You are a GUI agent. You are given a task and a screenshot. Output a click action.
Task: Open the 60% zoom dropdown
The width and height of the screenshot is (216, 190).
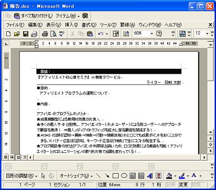(152, 33)
